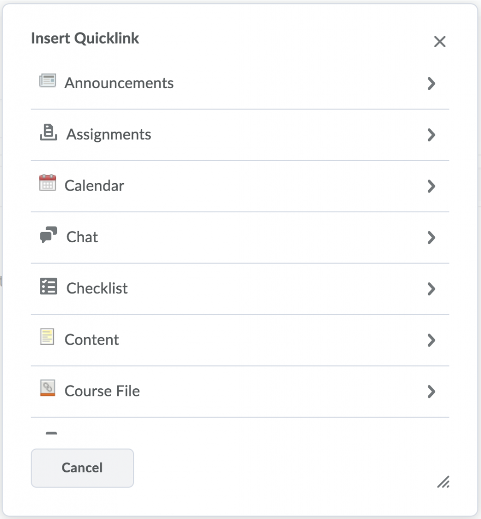Expand the Announcements quicklink options
The width and height of the screenshot is (481, 519).
(432, 83)
